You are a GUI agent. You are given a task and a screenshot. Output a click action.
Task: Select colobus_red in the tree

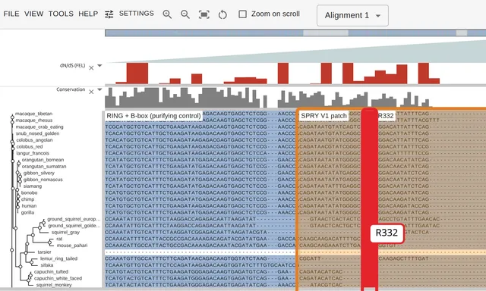click(30, 146)
